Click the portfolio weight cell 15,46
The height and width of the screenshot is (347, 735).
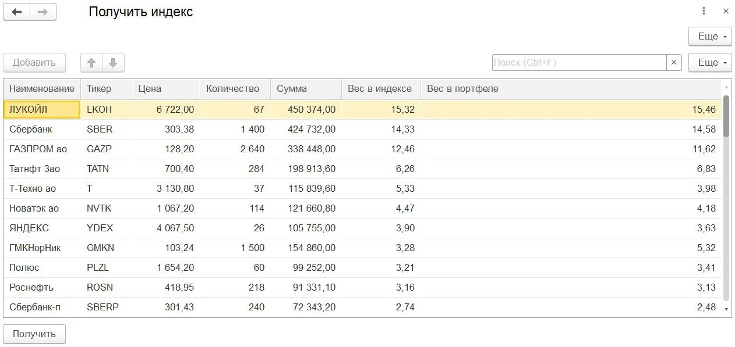point(571,109)
